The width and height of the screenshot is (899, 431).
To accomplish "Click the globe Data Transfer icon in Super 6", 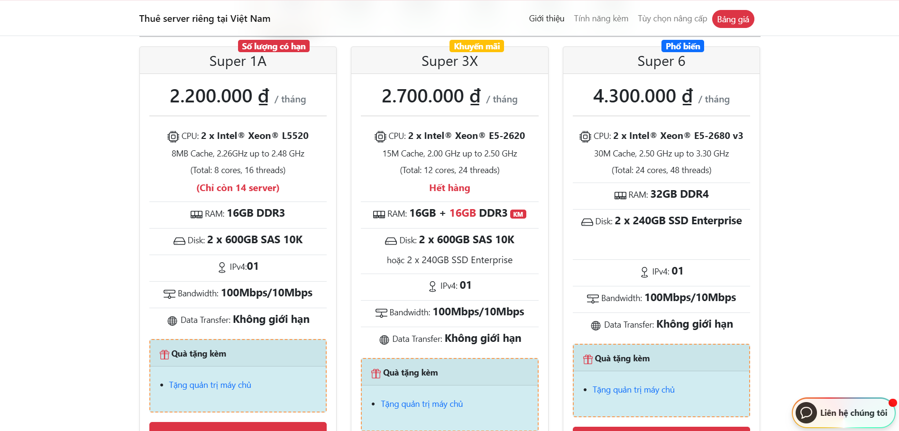I will pyautogui.click(x=596, y=325).
